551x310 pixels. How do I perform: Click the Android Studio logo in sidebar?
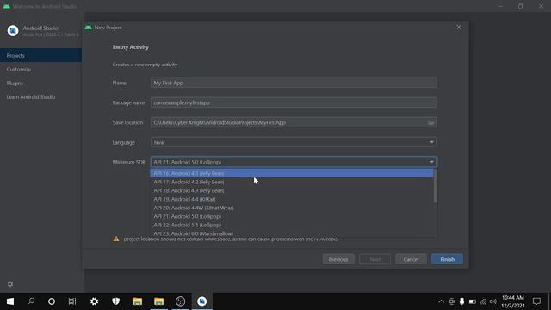(13, 31)
